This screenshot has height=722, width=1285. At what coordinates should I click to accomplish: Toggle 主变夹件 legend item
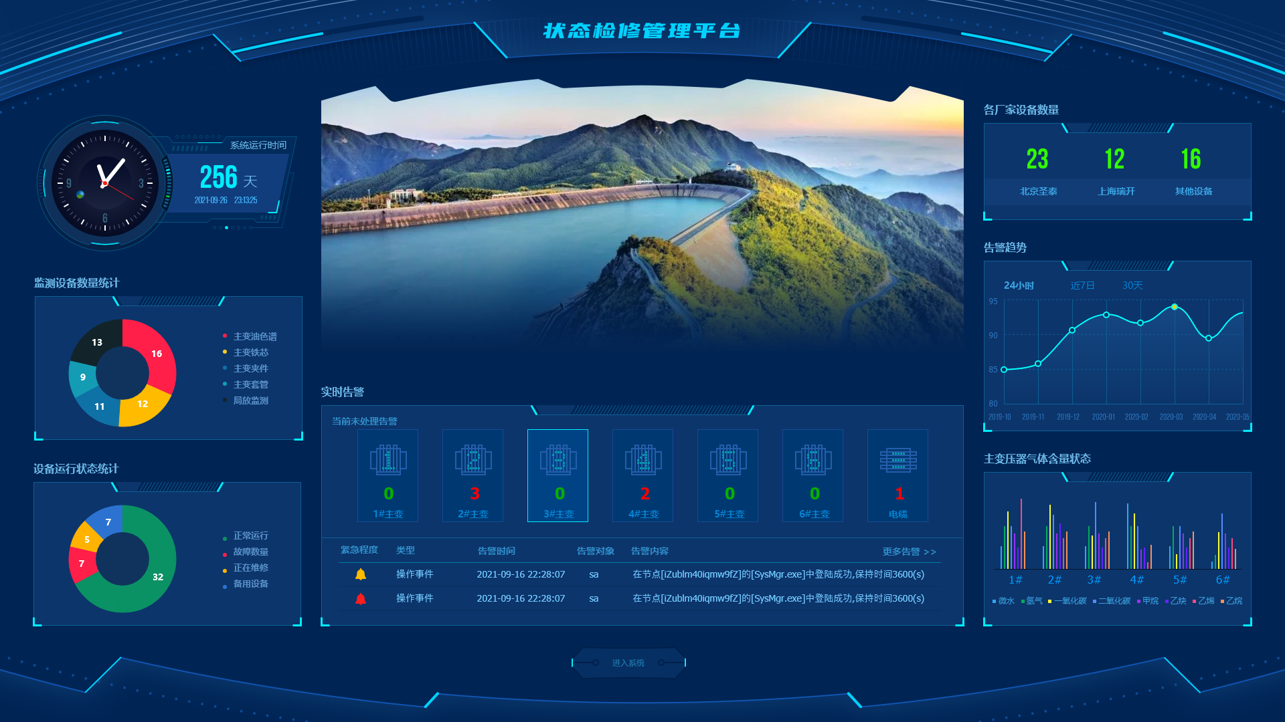[x=246, y=368]
